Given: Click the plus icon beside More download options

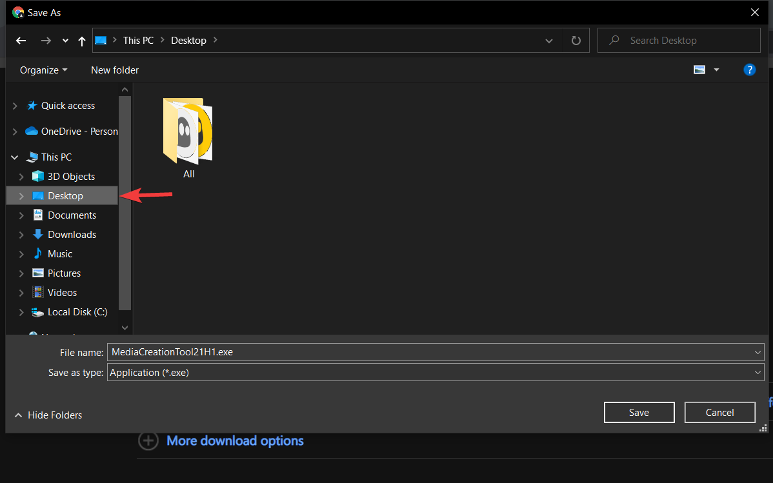Looking at the screenshot, I should pyautogui.click(x=148, y=440).
